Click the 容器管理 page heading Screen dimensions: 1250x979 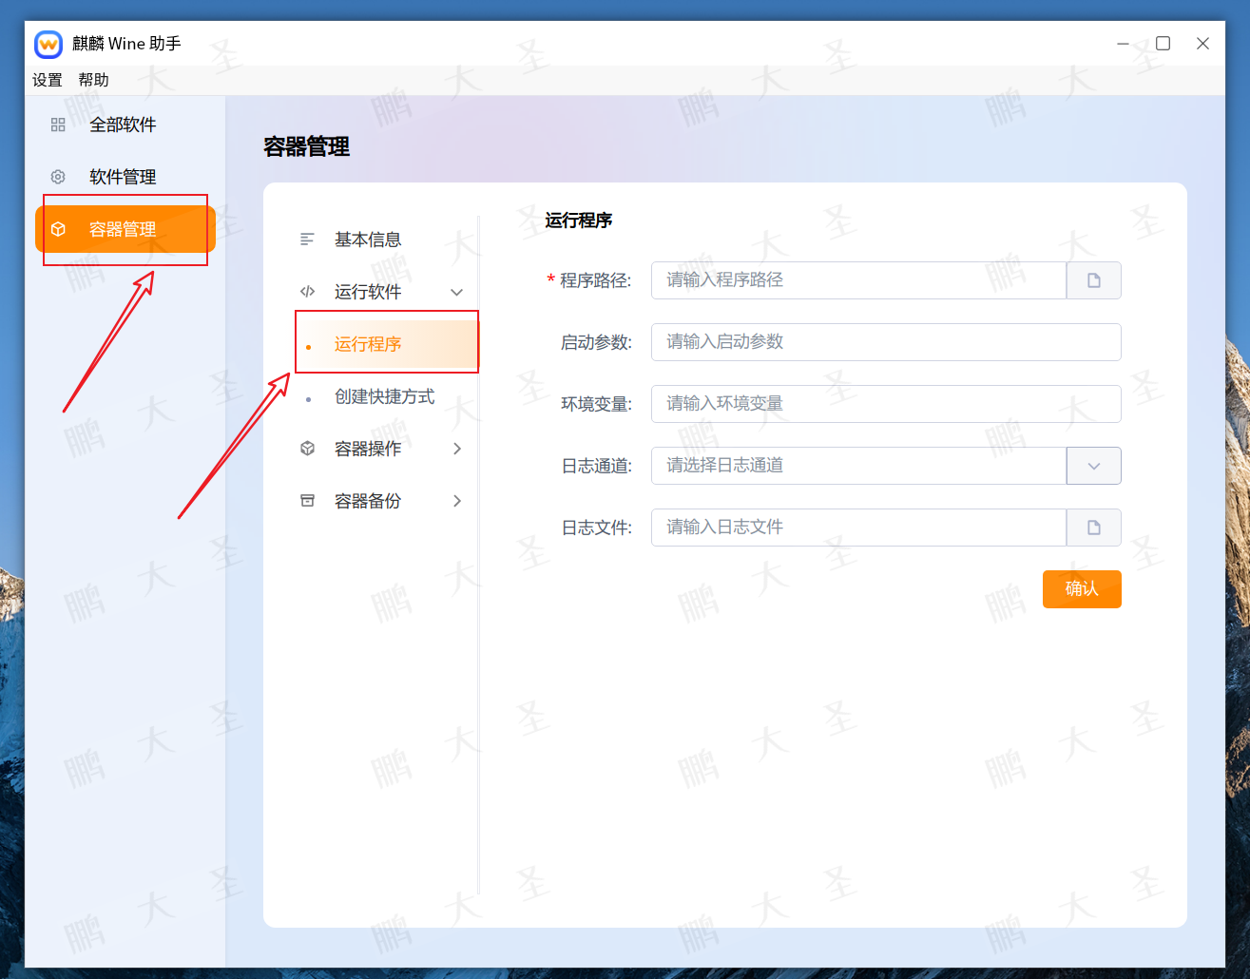click(307, 146)
